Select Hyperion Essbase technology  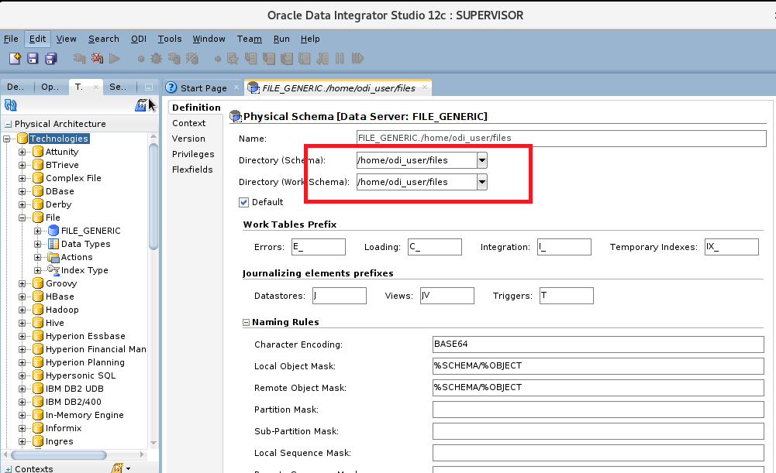pos(85,336)
